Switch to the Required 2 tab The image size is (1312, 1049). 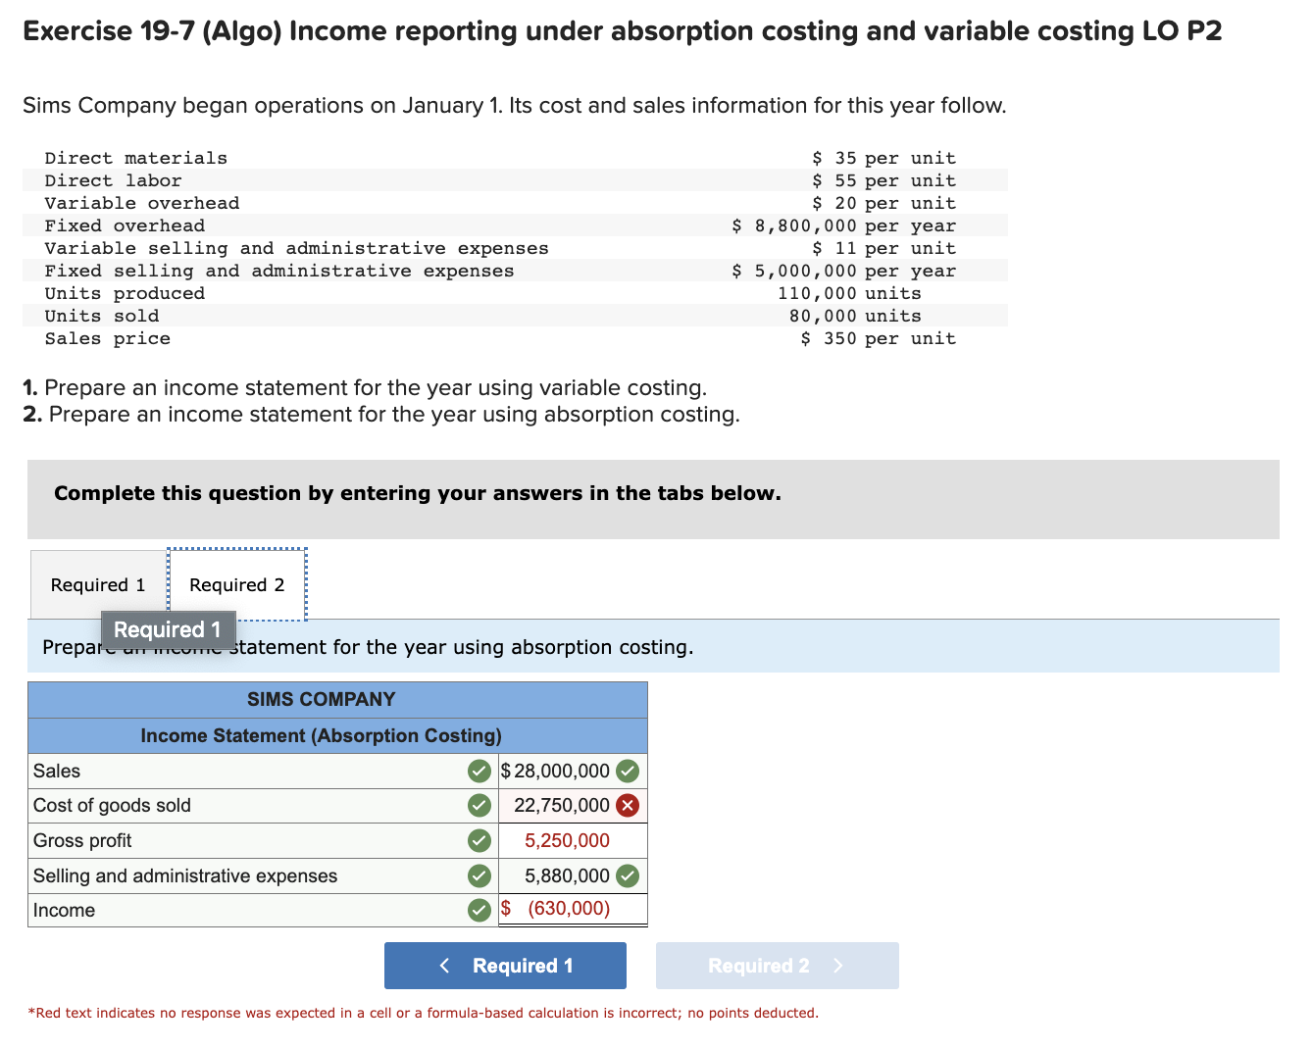[236, 584]
